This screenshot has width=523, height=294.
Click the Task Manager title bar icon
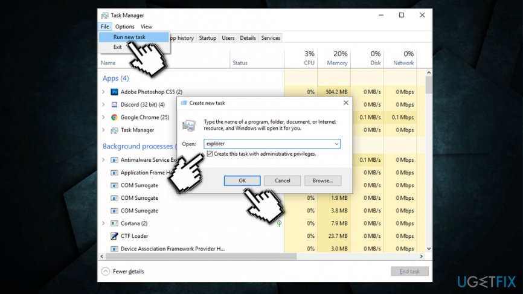click(104, 15)
